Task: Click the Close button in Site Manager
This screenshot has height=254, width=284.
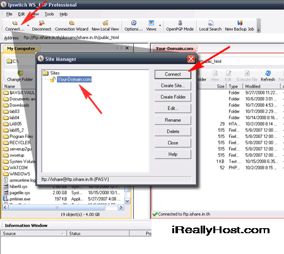Action: point(173,143)
